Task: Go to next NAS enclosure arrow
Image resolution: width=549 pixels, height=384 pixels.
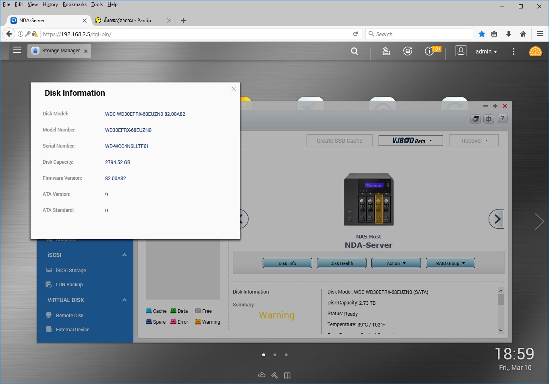Action: [x=497, y=219]
